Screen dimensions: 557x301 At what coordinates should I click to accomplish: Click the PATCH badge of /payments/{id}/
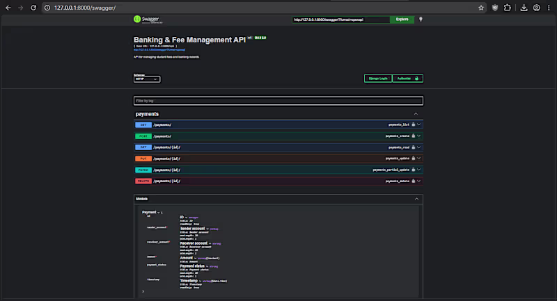pyautogui.click(x=143, y=170)
